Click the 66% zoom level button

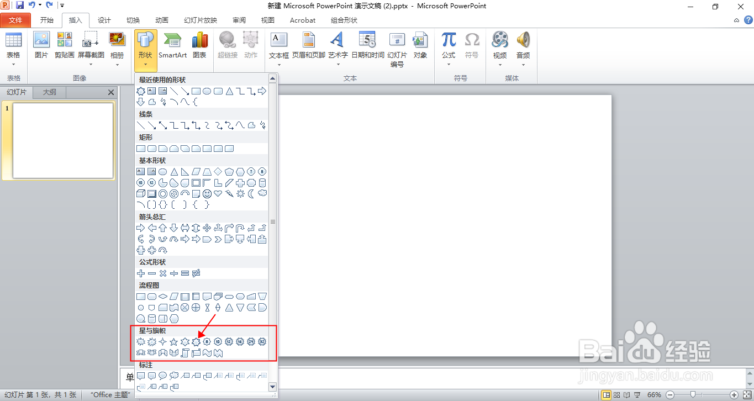click(x=654, y=395)
